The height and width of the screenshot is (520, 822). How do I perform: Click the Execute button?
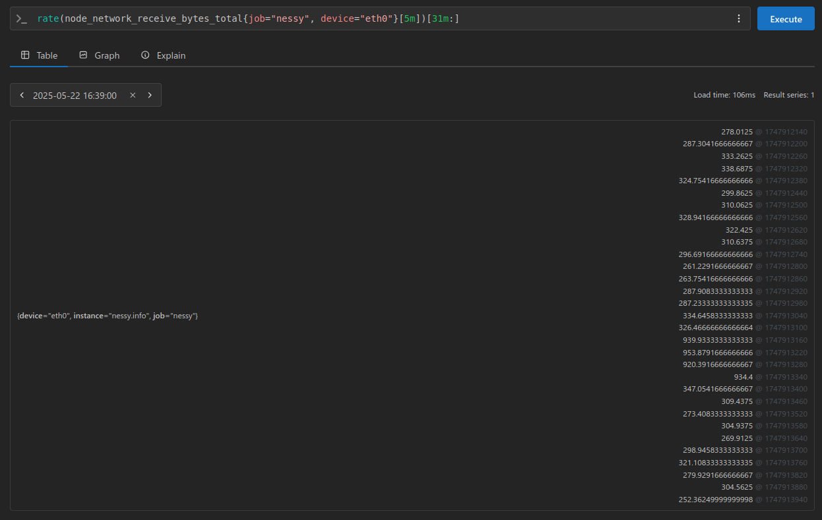pyautogui.click(x=786, y=19)
